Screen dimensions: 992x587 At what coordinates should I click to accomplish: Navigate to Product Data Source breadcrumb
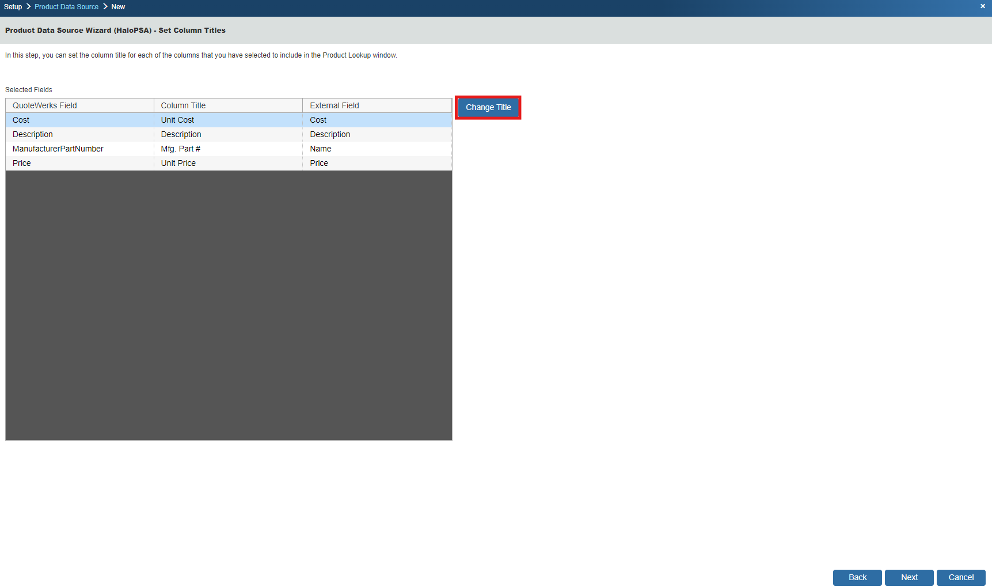point(66,7)
